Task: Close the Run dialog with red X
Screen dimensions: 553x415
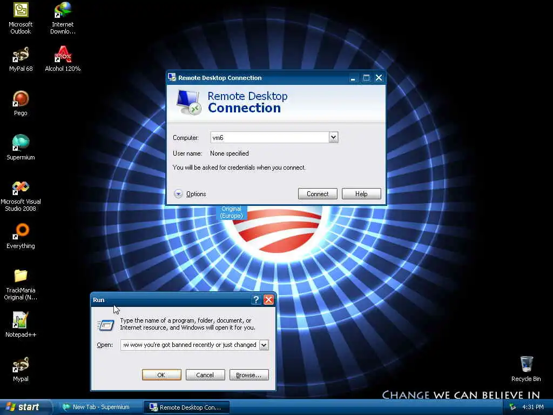Action: point(268,300)
